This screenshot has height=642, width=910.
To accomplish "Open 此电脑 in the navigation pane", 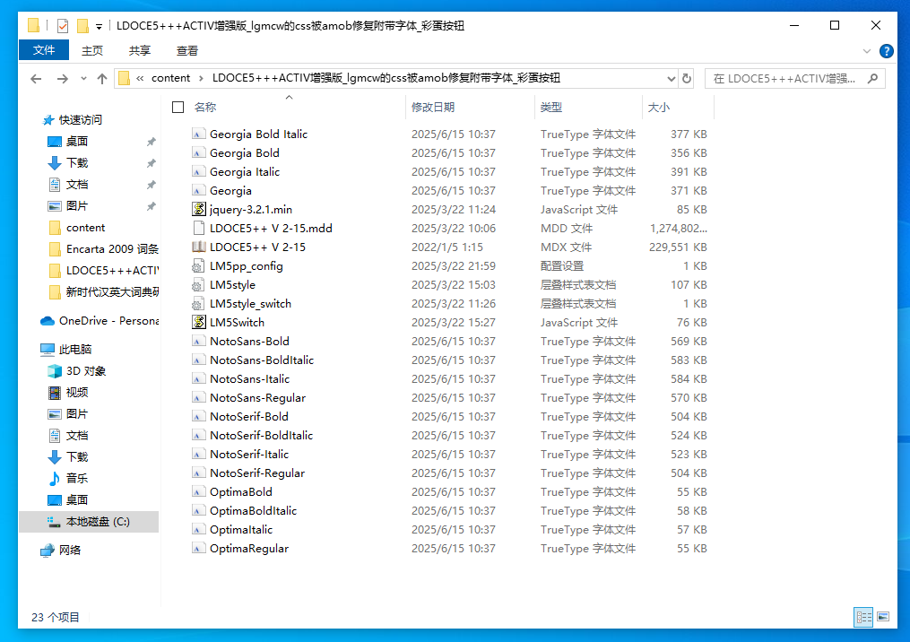I will pyautogui.click(x=75, y=350).
